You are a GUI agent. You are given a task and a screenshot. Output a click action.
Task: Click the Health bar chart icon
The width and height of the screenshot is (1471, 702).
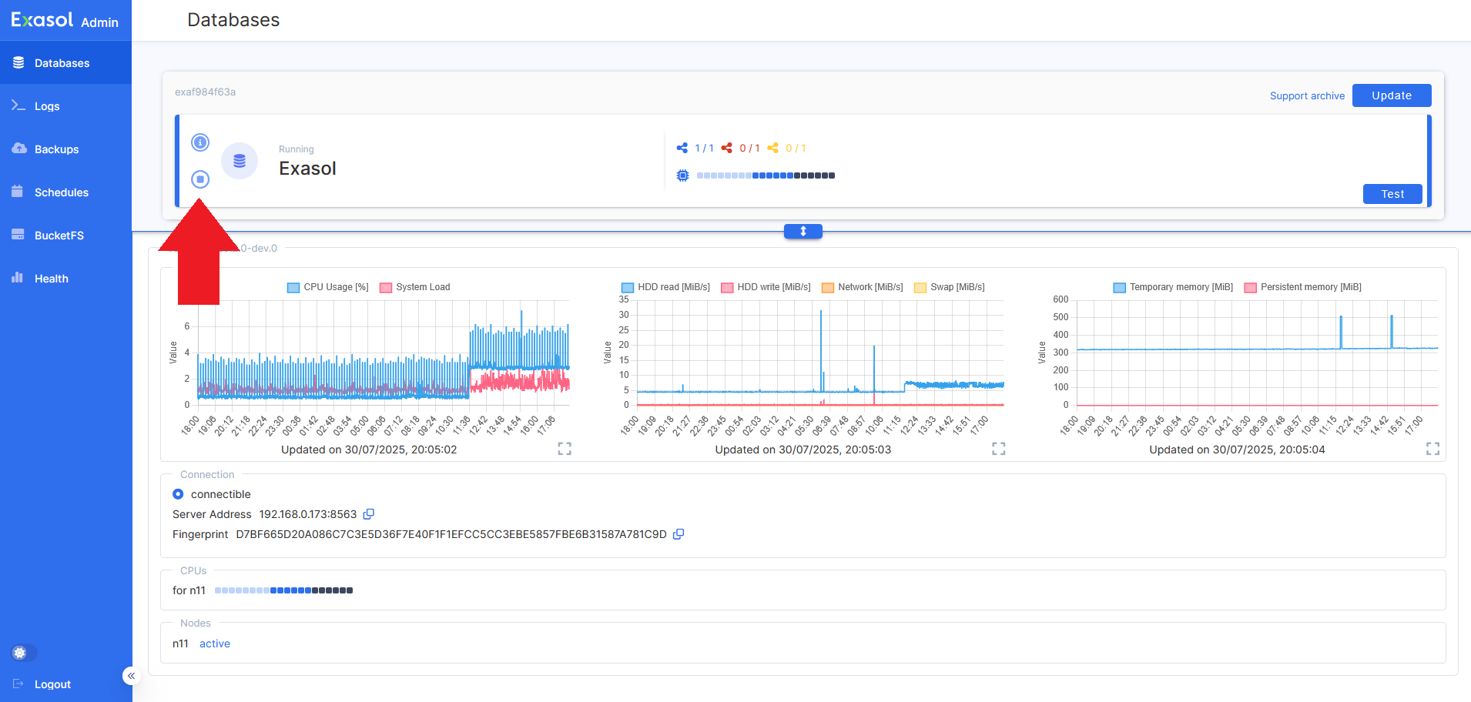tap(18, 278)
